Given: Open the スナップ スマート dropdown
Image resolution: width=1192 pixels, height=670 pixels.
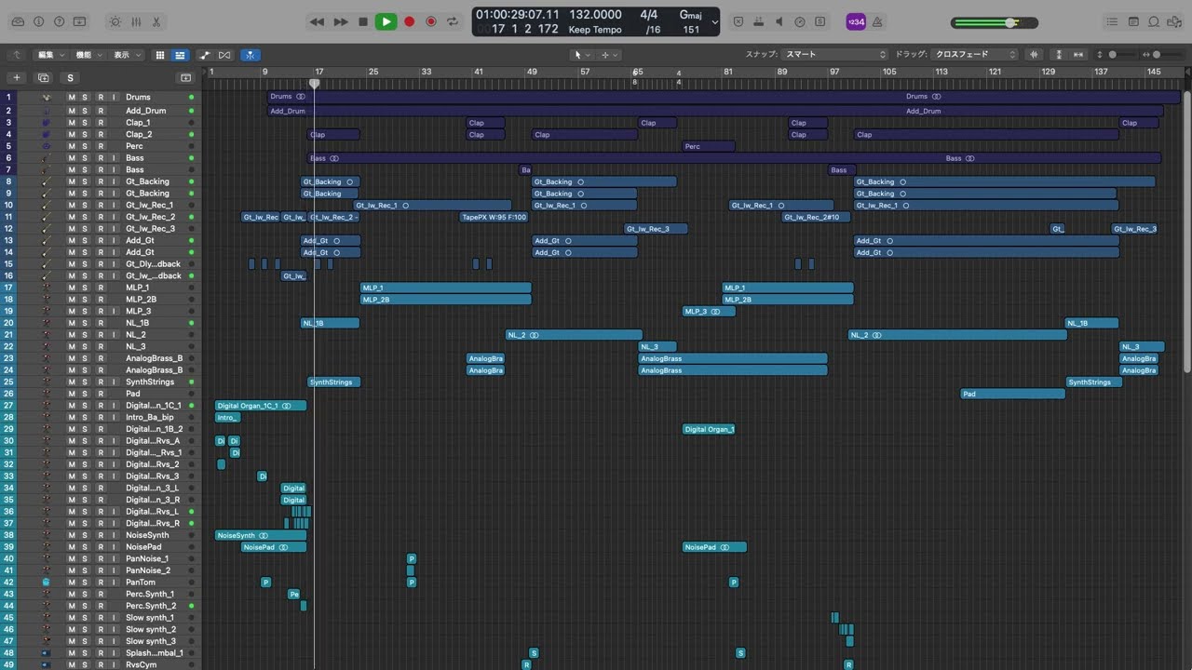Looking at the screenshot, I should pos(835,55).
